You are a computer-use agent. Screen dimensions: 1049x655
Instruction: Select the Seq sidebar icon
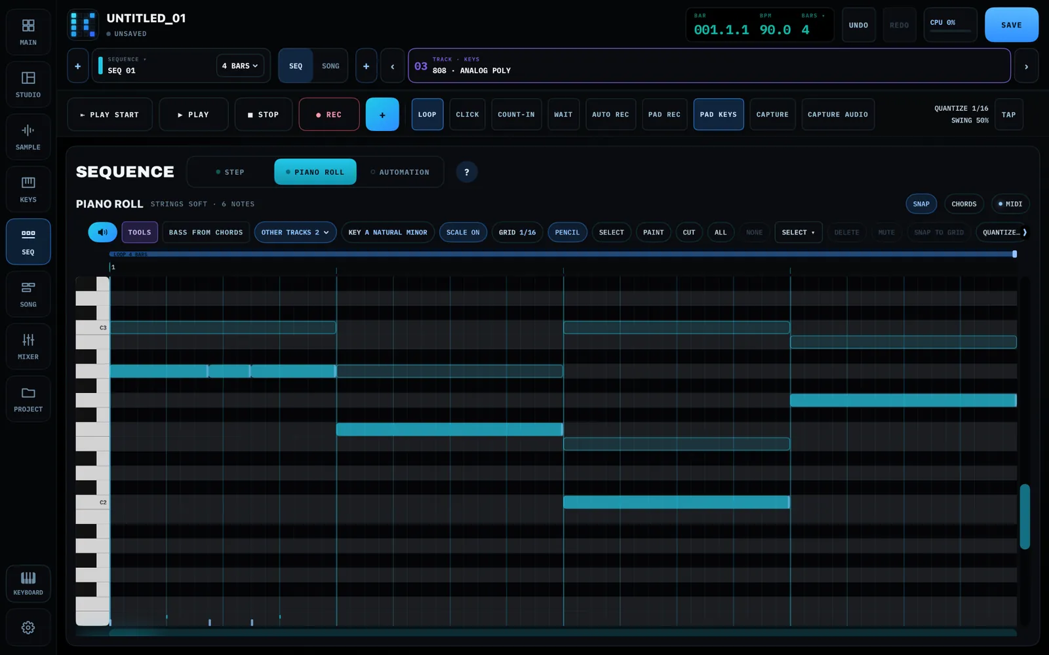coord(28,242)
